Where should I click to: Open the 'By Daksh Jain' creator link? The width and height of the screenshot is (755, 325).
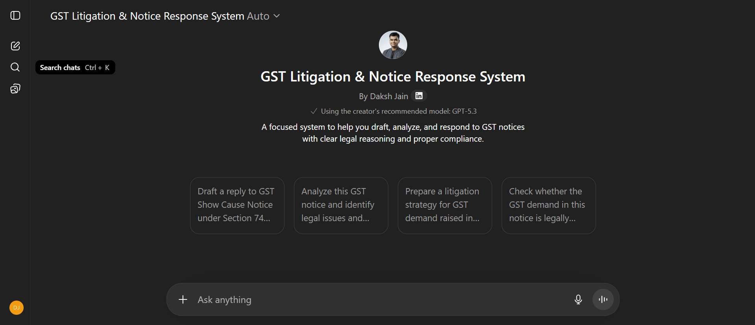tap(383, 96)
